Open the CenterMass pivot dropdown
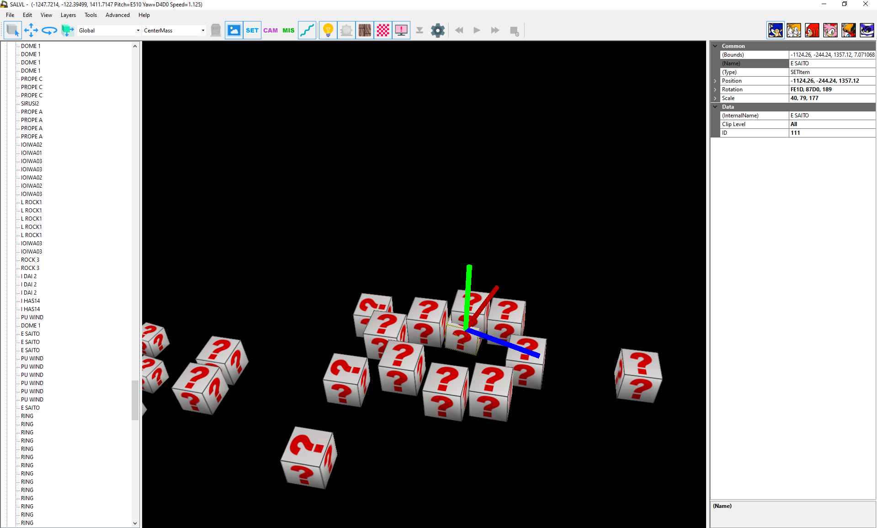 pyautogui.click(x=174, y=31)
